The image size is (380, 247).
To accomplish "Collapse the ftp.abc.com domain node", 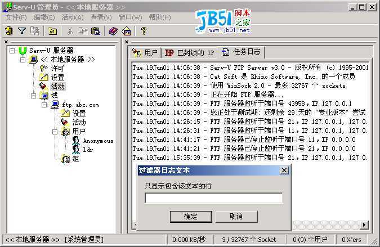I will coord(44,105).
